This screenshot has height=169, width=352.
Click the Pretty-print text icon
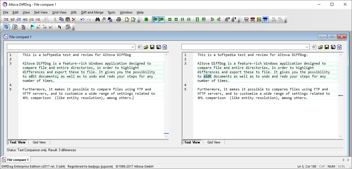pyautogui.click(x=15, y=27)
